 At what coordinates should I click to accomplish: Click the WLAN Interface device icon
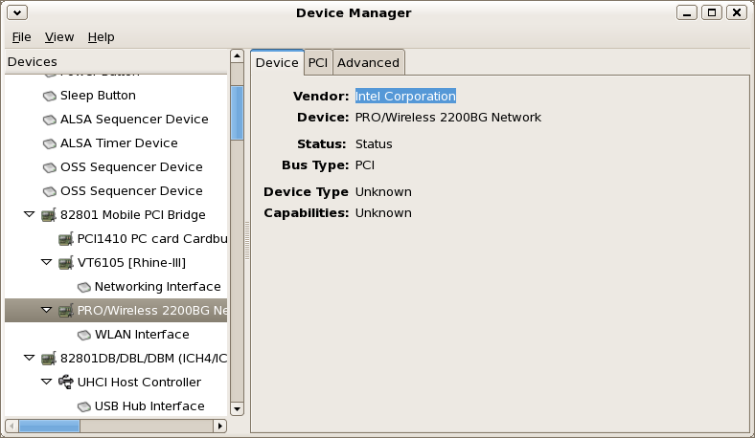coord(83,335)
